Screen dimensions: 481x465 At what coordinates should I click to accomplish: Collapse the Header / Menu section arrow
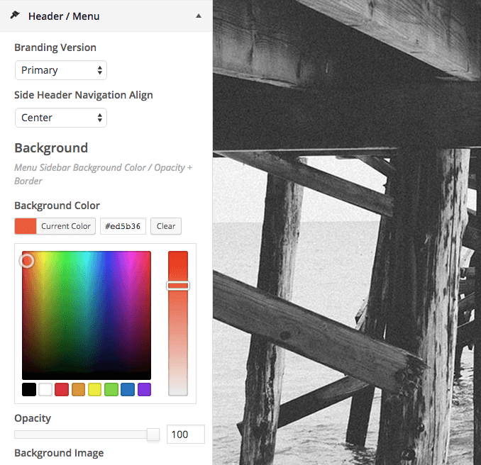click(x=199, y=16)
